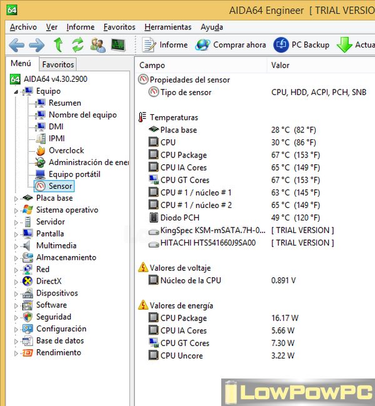Click the Diodo PCH chip icon
The height and width of the screenshot is (406, 375).
pos(153,217)
